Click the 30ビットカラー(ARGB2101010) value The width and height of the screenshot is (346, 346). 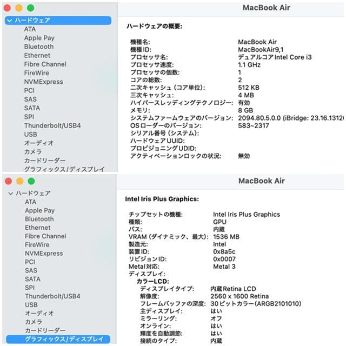click(256, 304)
